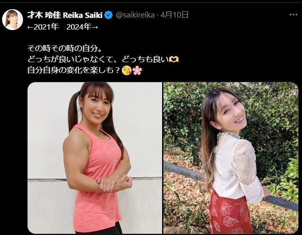Open Reika Saiki's round profile avatar
302x235 pixels.
(13, 20)
